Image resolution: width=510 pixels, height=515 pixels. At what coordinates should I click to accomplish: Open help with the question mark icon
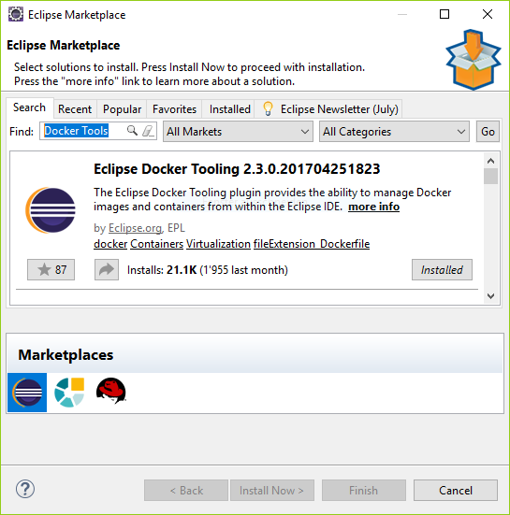coord(25,489)
